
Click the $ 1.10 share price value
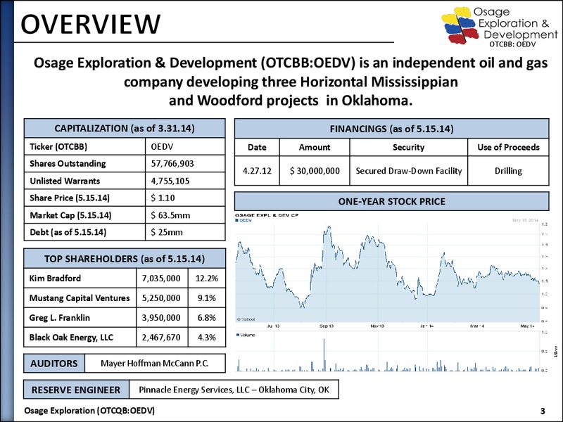click(163, 198)
